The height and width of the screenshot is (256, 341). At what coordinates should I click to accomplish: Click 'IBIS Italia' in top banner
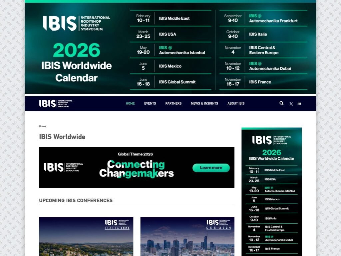258,34
